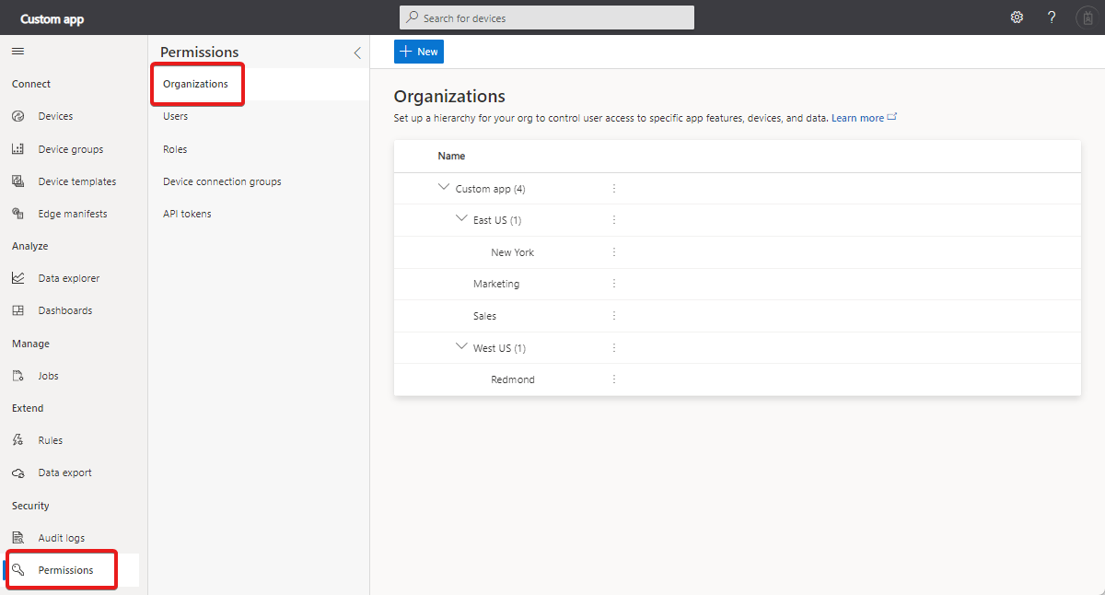Click the Audit logs icon
Image resolution: width=1105 pixels, height=595 pixels.
click(17, 538)
